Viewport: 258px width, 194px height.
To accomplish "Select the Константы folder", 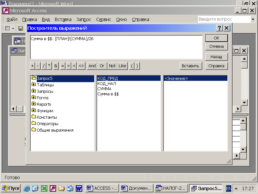I will click(45, 117).
